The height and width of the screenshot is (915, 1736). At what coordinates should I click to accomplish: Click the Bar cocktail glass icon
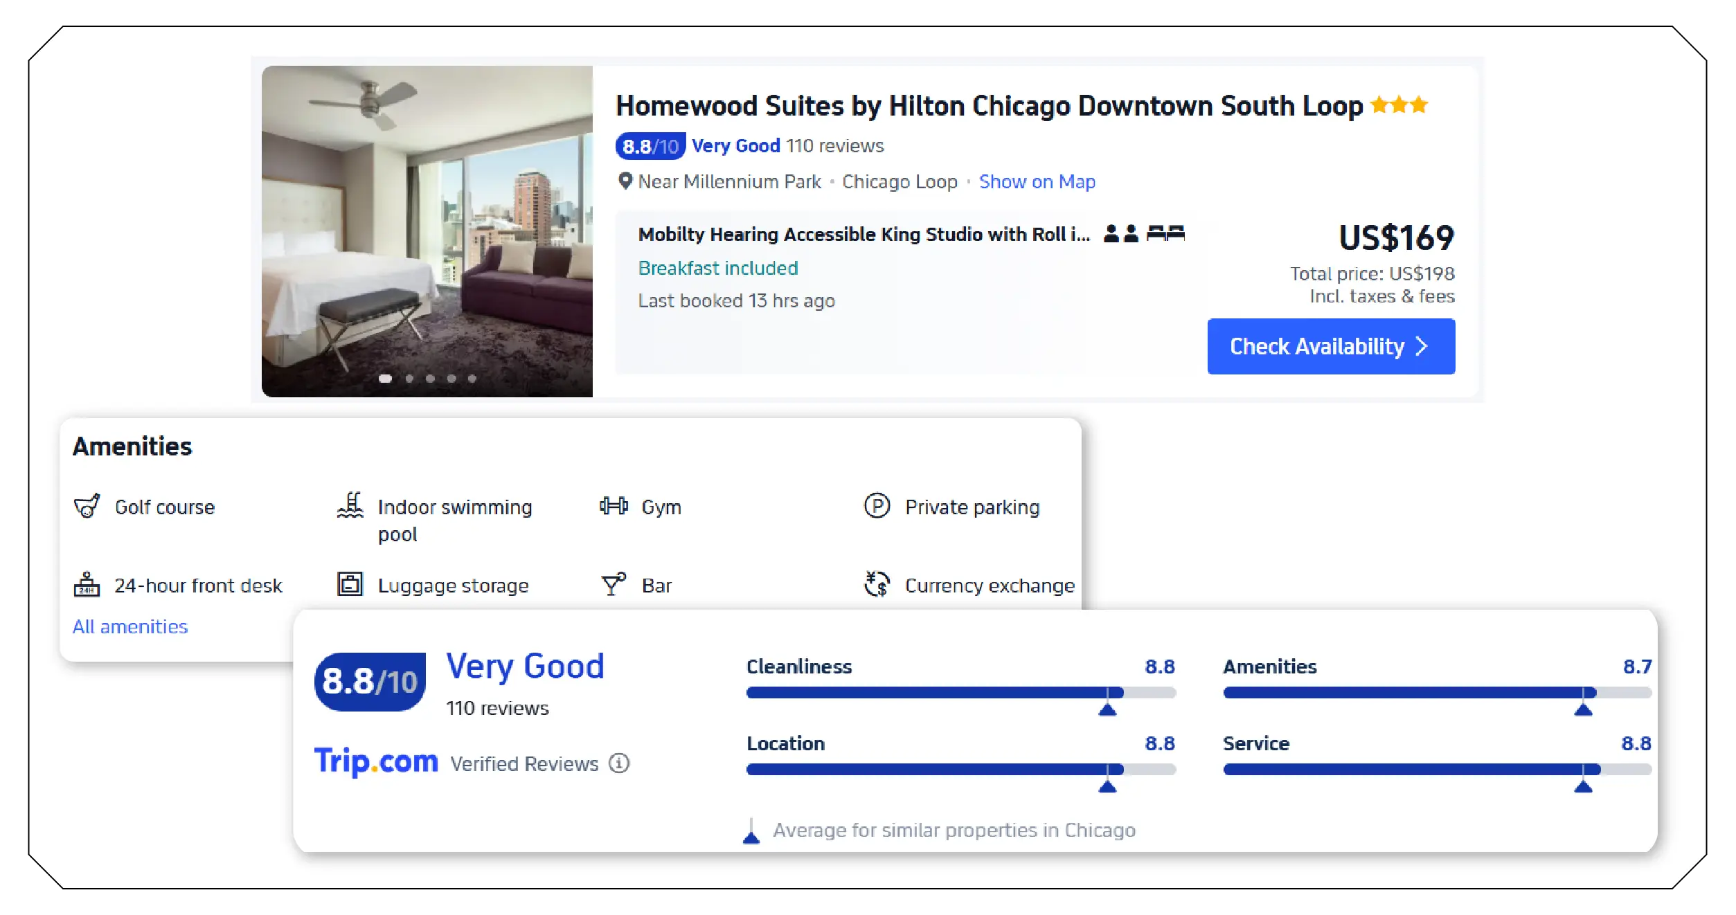(x=614, y=585)
